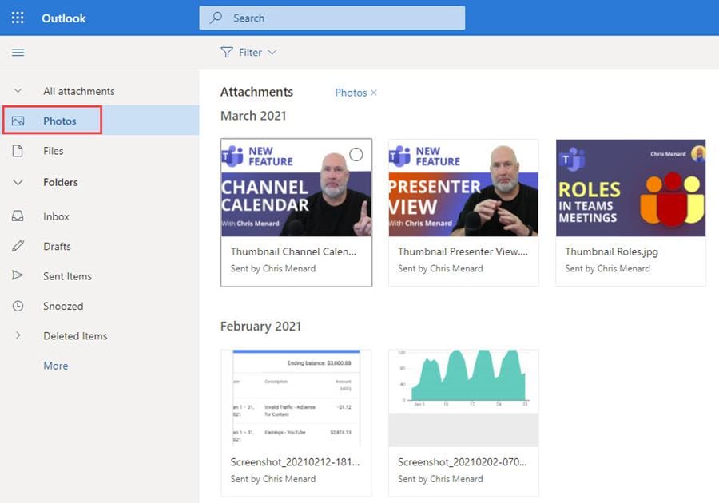The height and width of the screenshot is (503, 719).
Task: Open the Thumbnail Roles.jpg attachment
Action: click(x=630, y=188)
